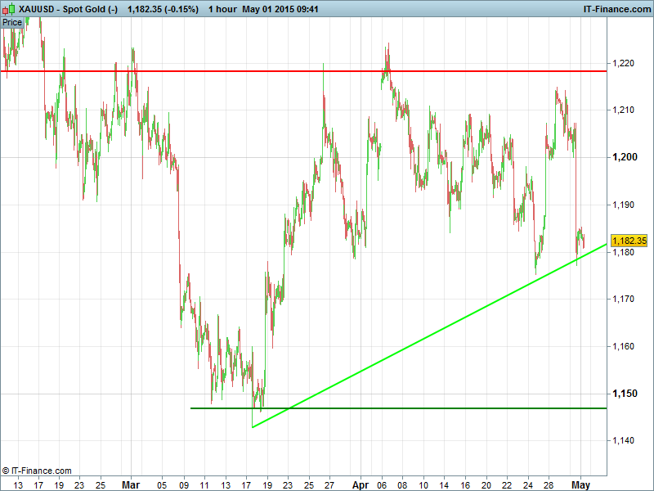Select the red horizontal resistance line
The height and width of the screenshot is (491, 654).
coord(327,71)
